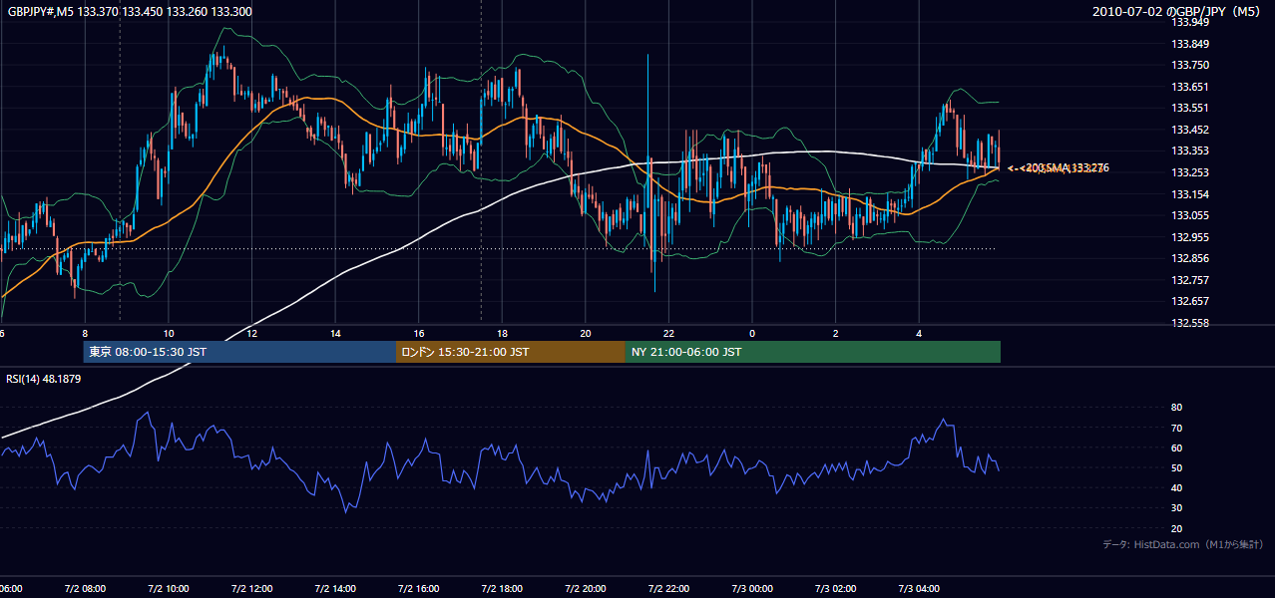Click the 133.154 price axis label
Viewport: 1275px width, 598px height.
(1190, 194)
